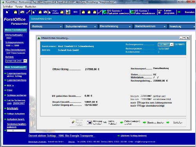Open the Rechnungsnummer combo box arrow

pyautogui.click(x=172, y=45)
